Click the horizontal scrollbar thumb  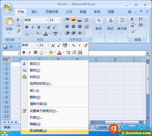[122, 123]
